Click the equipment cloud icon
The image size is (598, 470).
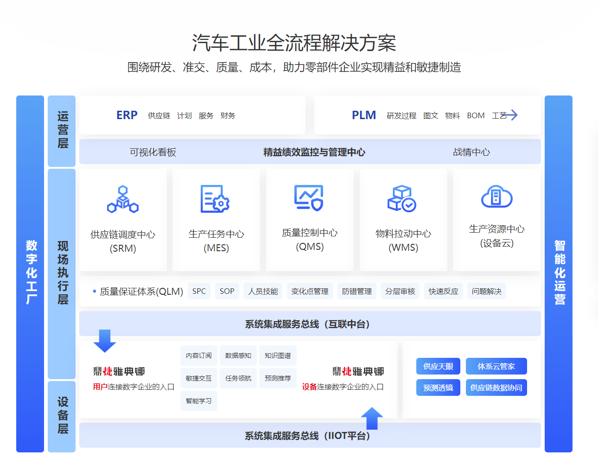(x=496, y=197)
